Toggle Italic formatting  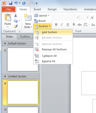tap(62, 25)
